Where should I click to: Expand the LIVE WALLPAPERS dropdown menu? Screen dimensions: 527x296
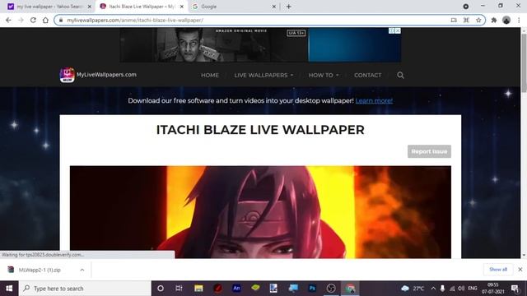pyautogui.click(x=263, y=75)
